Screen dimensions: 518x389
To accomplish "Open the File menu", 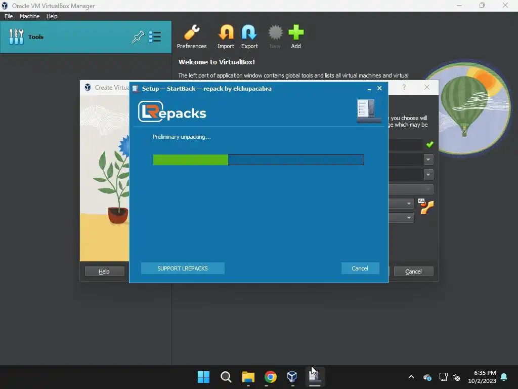I will (x=9, y=16).
